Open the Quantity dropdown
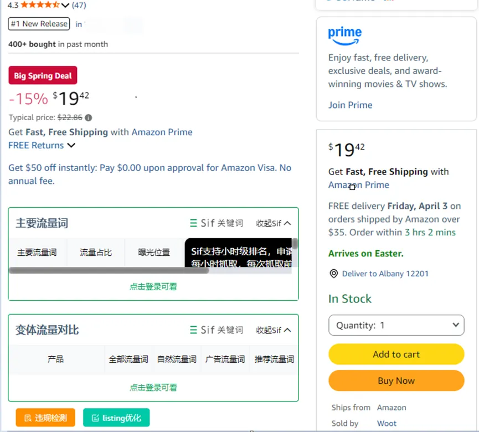The width and height of the screenshot is (479, 432). [396, 325]
